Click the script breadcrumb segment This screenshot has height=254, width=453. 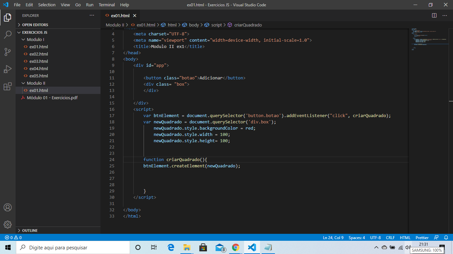[x=214, y=25]
